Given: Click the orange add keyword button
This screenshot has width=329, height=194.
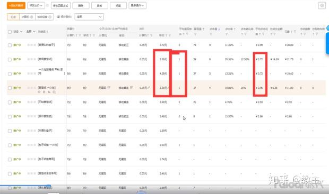Looking at the screenshot, I should pyautogui.click(x=16, y=6).
